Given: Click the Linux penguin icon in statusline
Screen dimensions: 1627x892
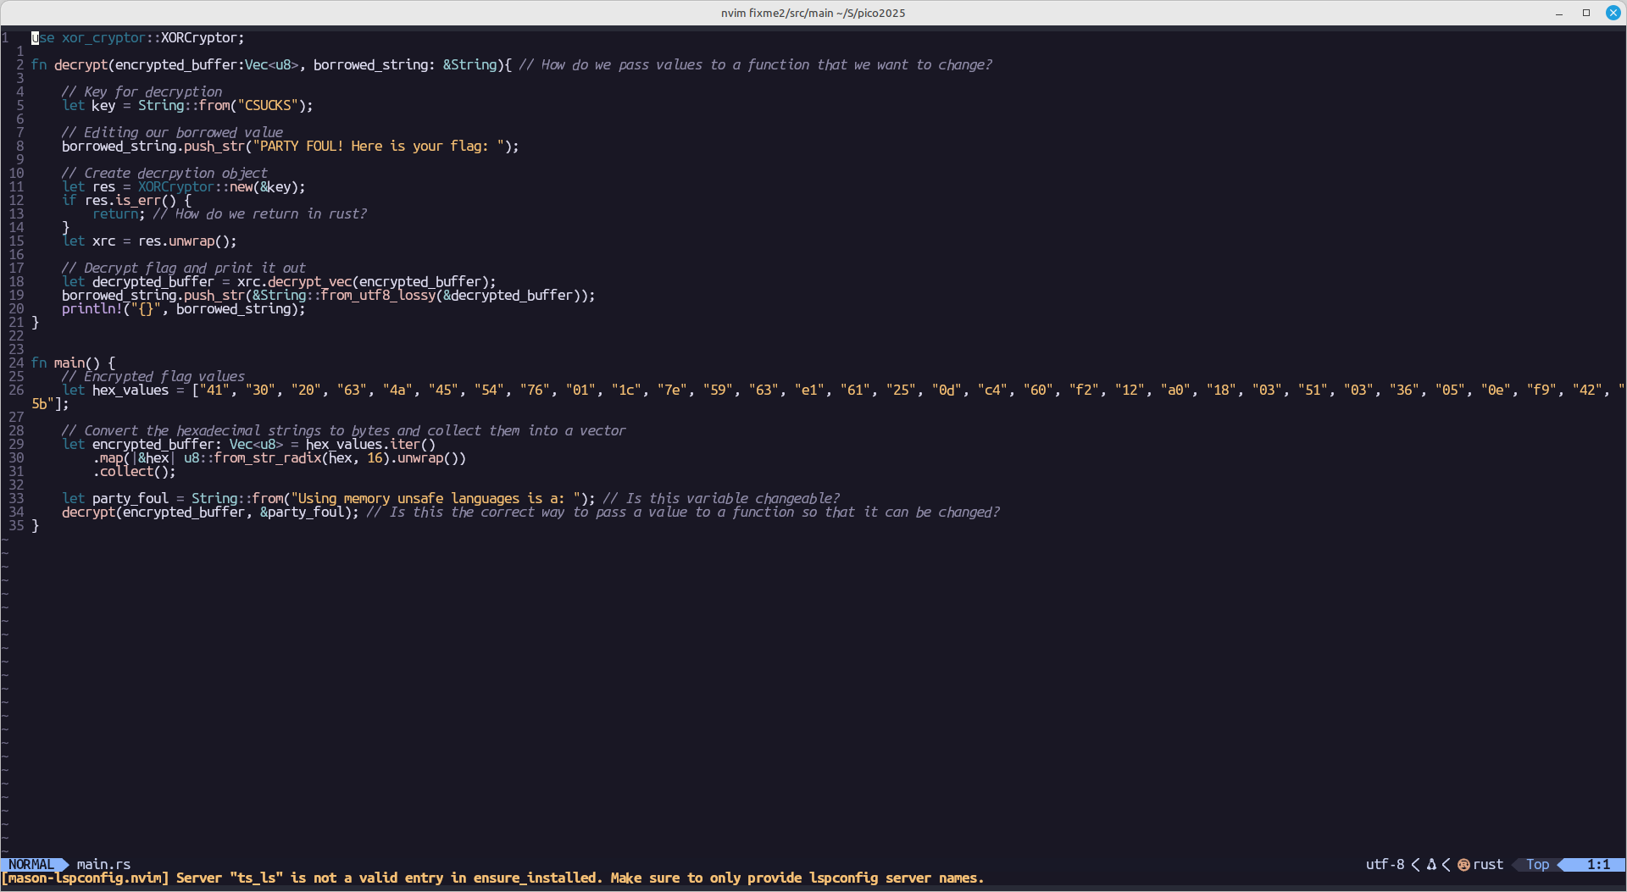Looking at the screenshot, I should pos(1431,865).
